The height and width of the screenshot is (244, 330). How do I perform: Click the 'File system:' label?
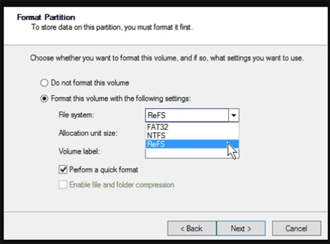click(x=76, y=115)
